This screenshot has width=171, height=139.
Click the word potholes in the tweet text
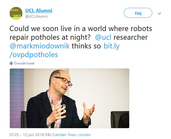[x=45, y=38]
